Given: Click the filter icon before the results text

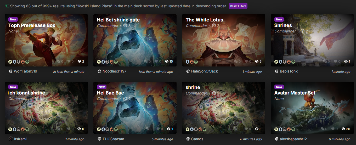Looking at the screenshot, I should [x=7, y=6].
